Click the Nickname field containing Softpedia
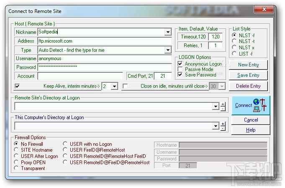 click(101, 32)
